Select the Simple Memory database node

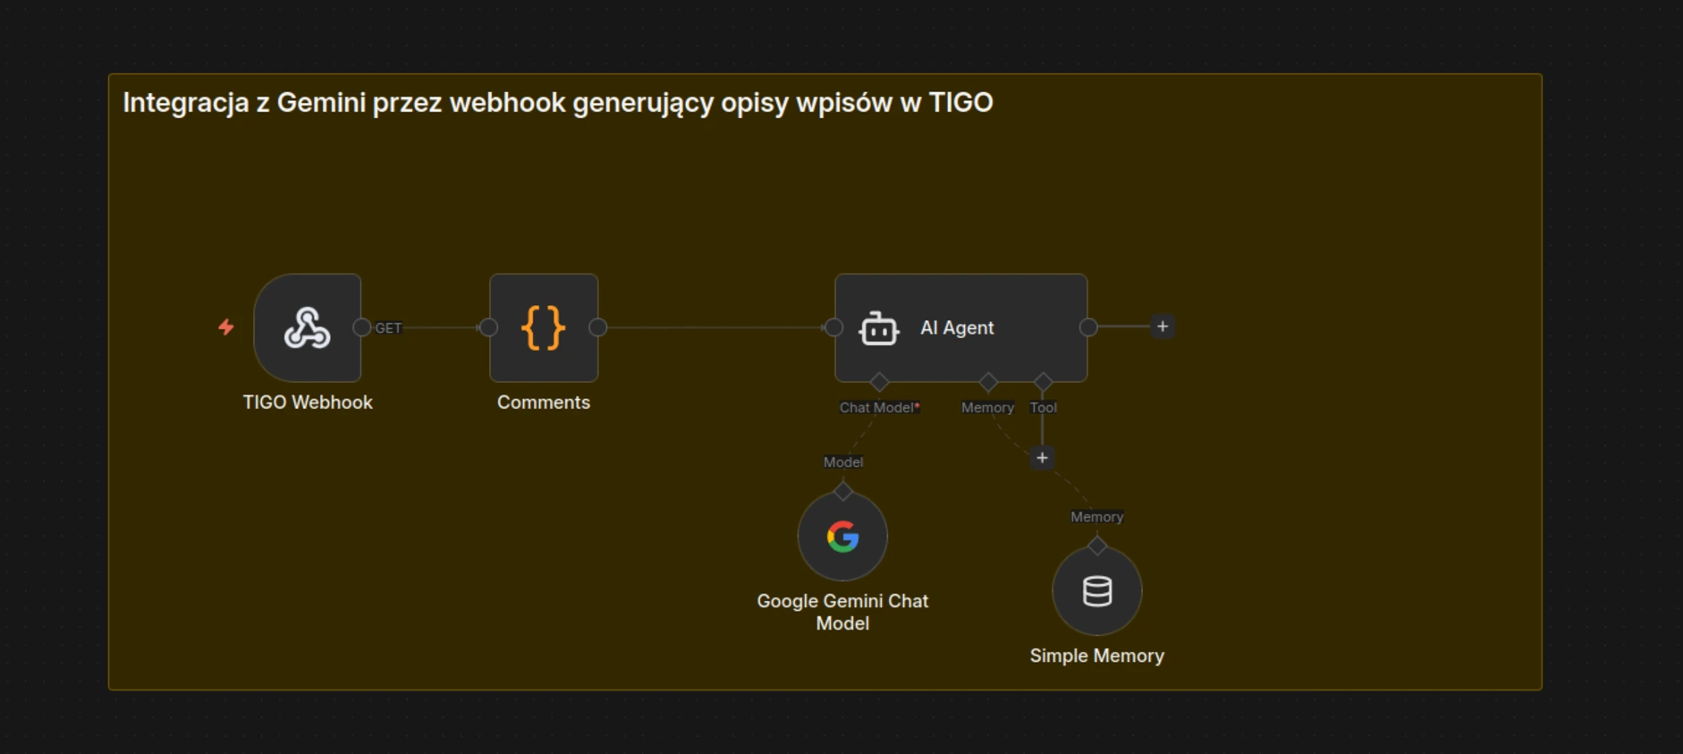point(1097,591)
